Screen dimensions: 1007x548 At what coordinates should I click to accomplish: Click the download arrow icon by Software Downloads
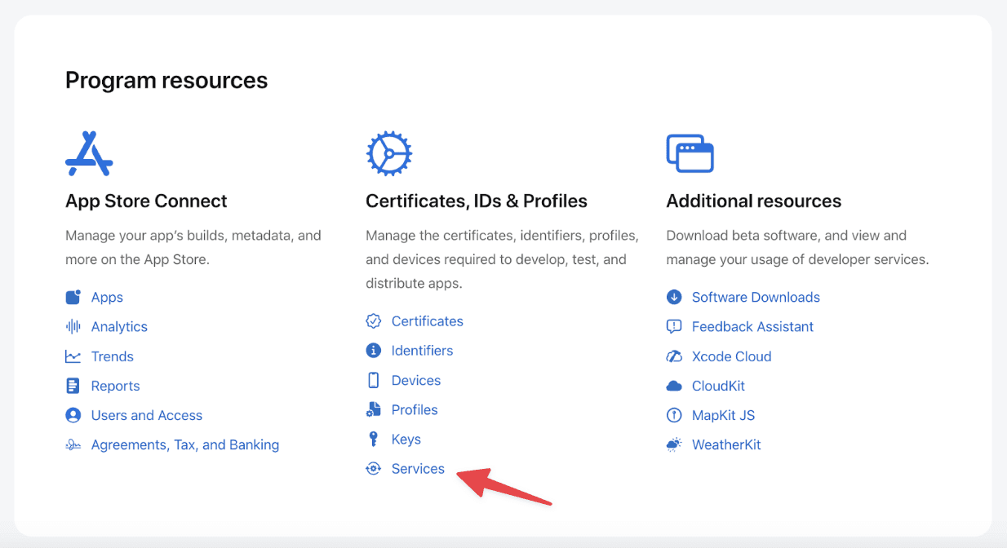point(674,297)
